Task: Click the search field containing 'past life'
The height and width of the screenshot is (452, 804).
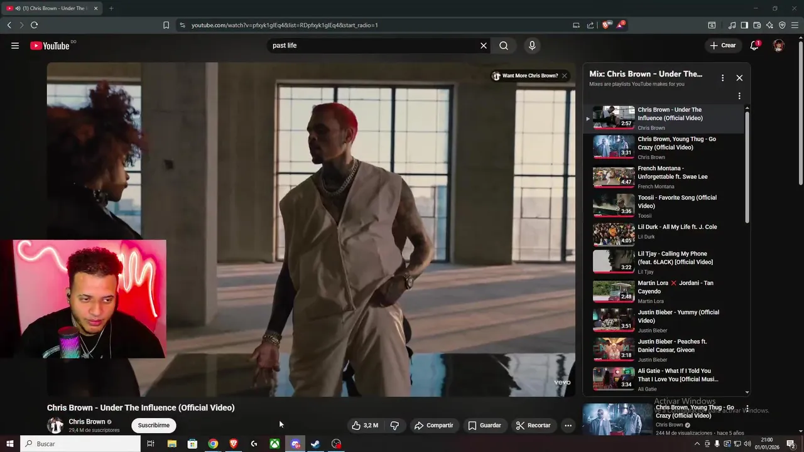Action: coord(374,45)
